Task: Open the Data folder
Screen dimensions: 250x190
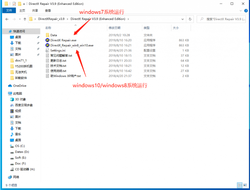Action: 53,35
